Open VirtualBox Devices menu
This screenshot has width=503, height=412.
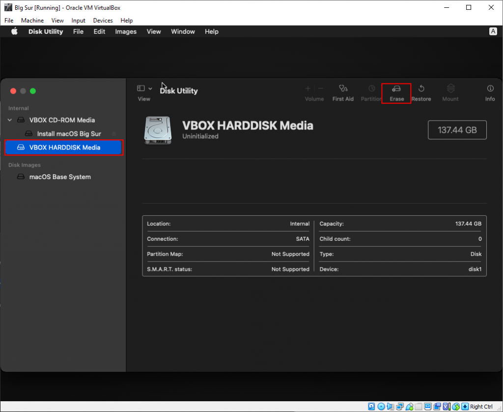(103, 21)
